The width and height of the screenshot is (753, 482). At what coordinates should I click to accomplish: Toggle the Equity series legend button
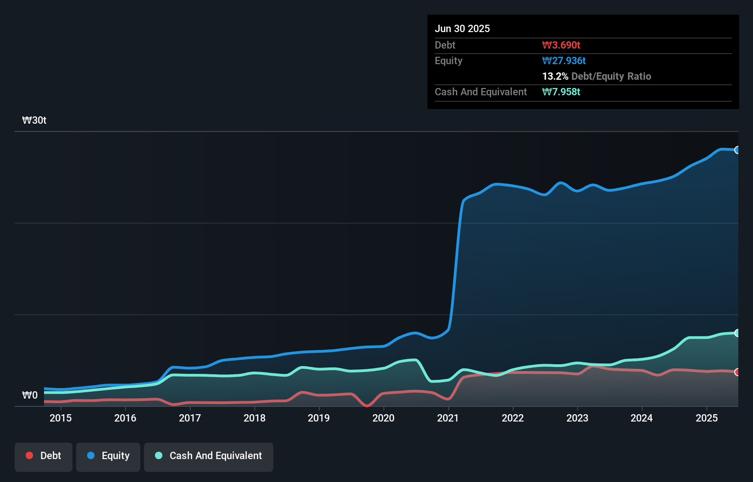pos(108,457)
